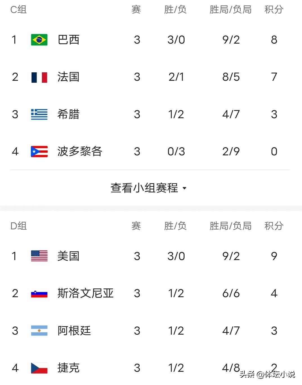Open team 巴西 in group C
The width and height of the screenshot is (302, 385).
68,40
